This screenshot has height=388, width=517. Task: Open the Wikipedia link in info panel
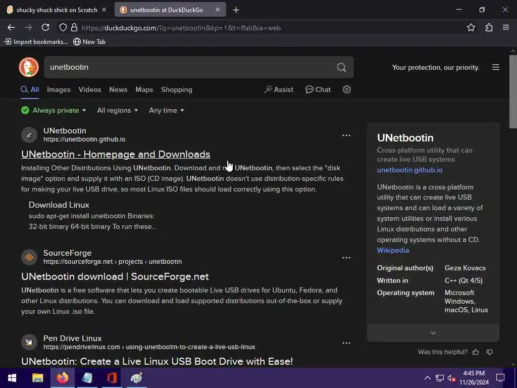pos(393,250)
